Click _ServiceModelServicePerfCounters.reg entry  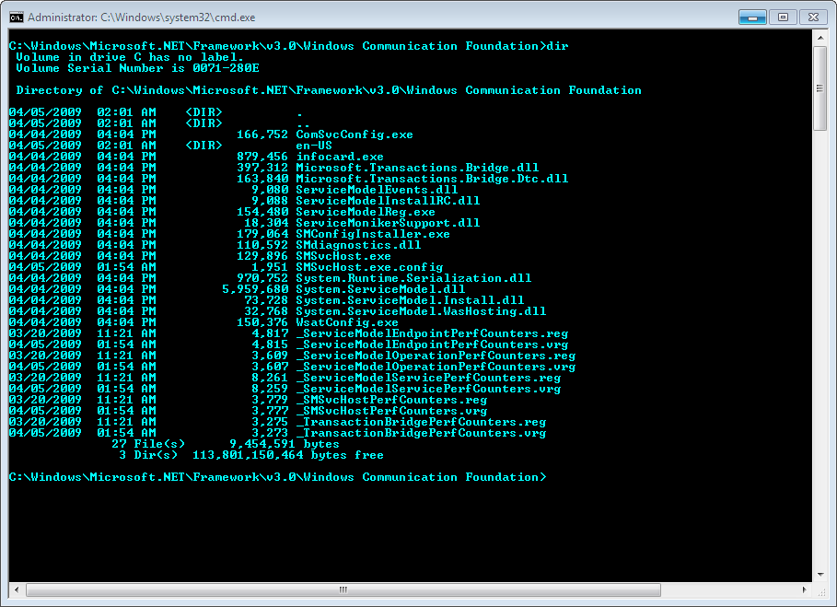[429, 378]
